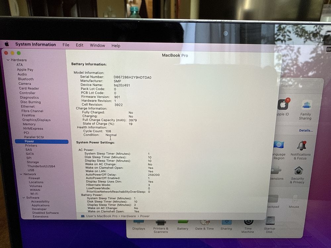Select SPI in the sidebar
This screenshot has height=248, width=331.
[29, 158]
